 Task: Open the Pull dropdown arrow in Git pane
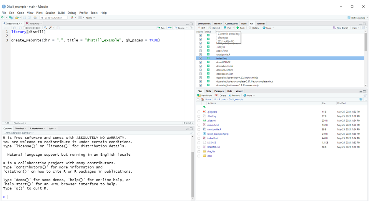pos(233,28)
